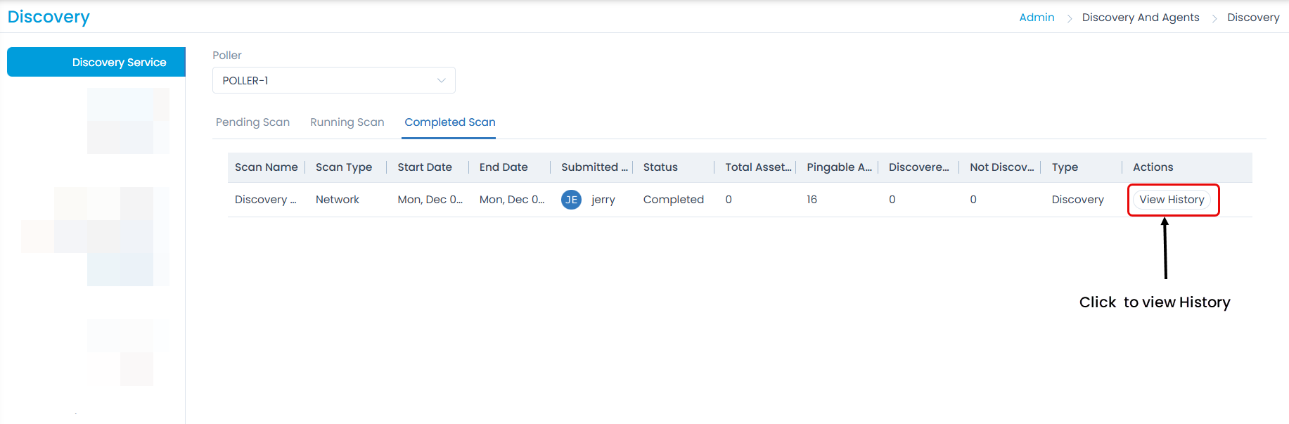Click Discovery And Agents breadcrumb
This screenshot has width=1289, height=424.
click(x=1140, y=18)
